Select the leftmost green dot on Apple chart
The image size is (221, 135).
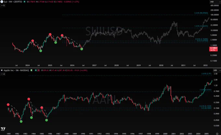[x=21, y=121]
